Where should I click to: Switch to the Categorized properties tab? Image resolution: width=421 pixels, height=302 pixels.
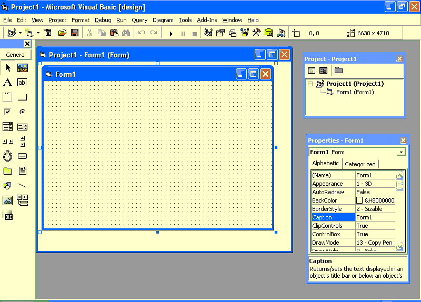(360, 164)
